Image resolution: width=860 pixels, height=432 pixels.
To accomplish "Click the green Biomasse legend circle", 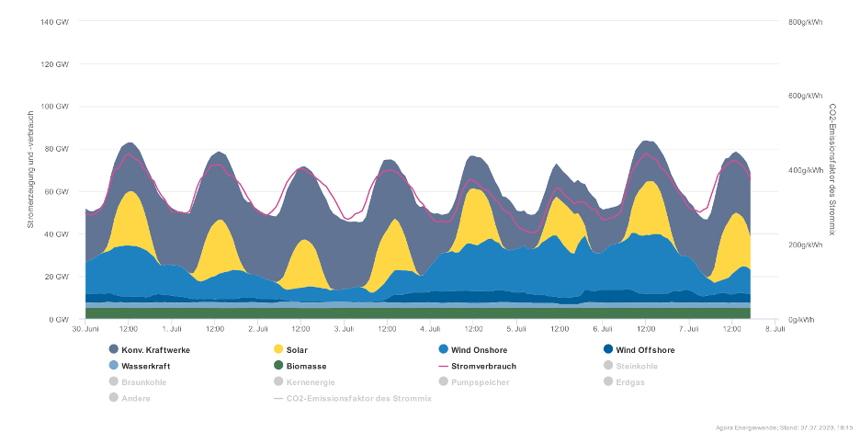I will coord(279,366).
